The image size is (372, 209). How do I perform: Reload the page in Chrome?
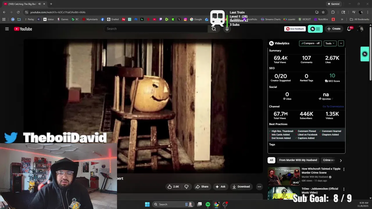click(18, 12)
